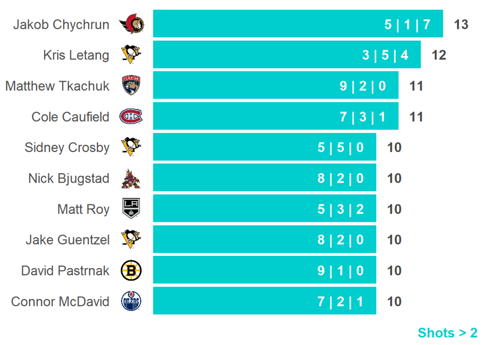Click the Penguins logo beside Jake Guentzel
483x345 pixels.
131,240
